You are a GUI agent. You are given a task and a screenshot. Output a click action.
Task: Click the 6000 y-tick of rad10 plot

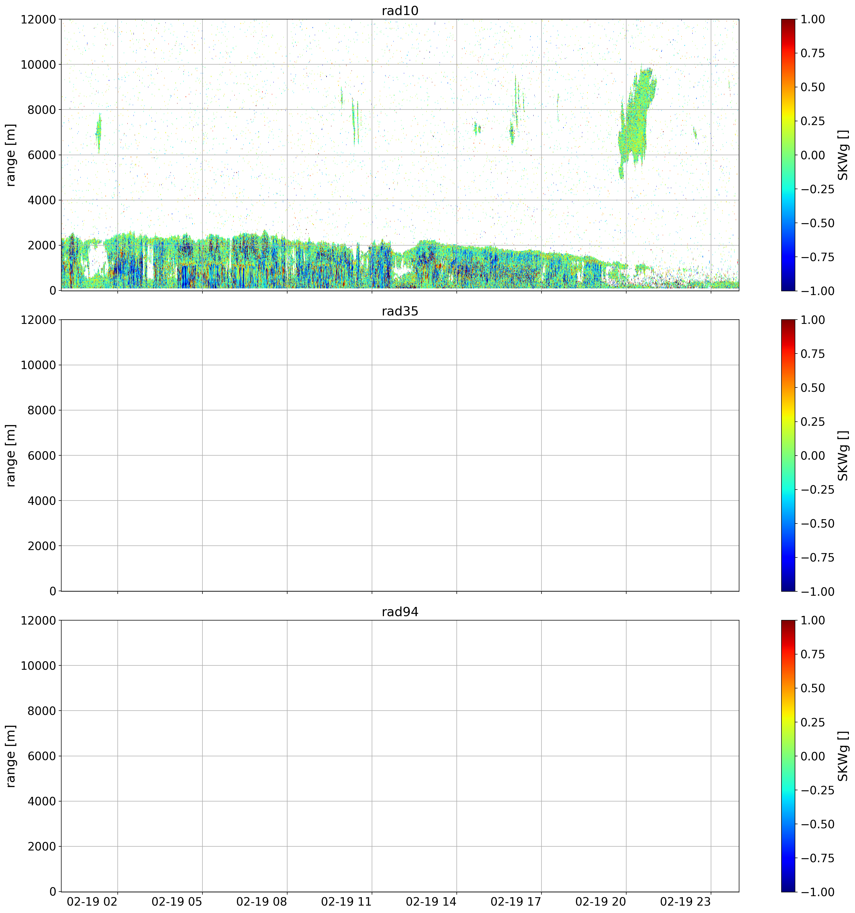[42, 155]
